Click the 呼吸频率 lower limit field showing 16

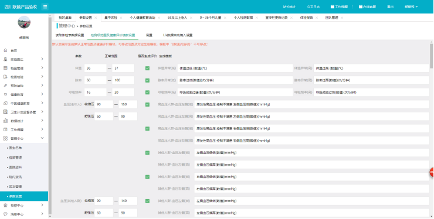click(95, 93)
